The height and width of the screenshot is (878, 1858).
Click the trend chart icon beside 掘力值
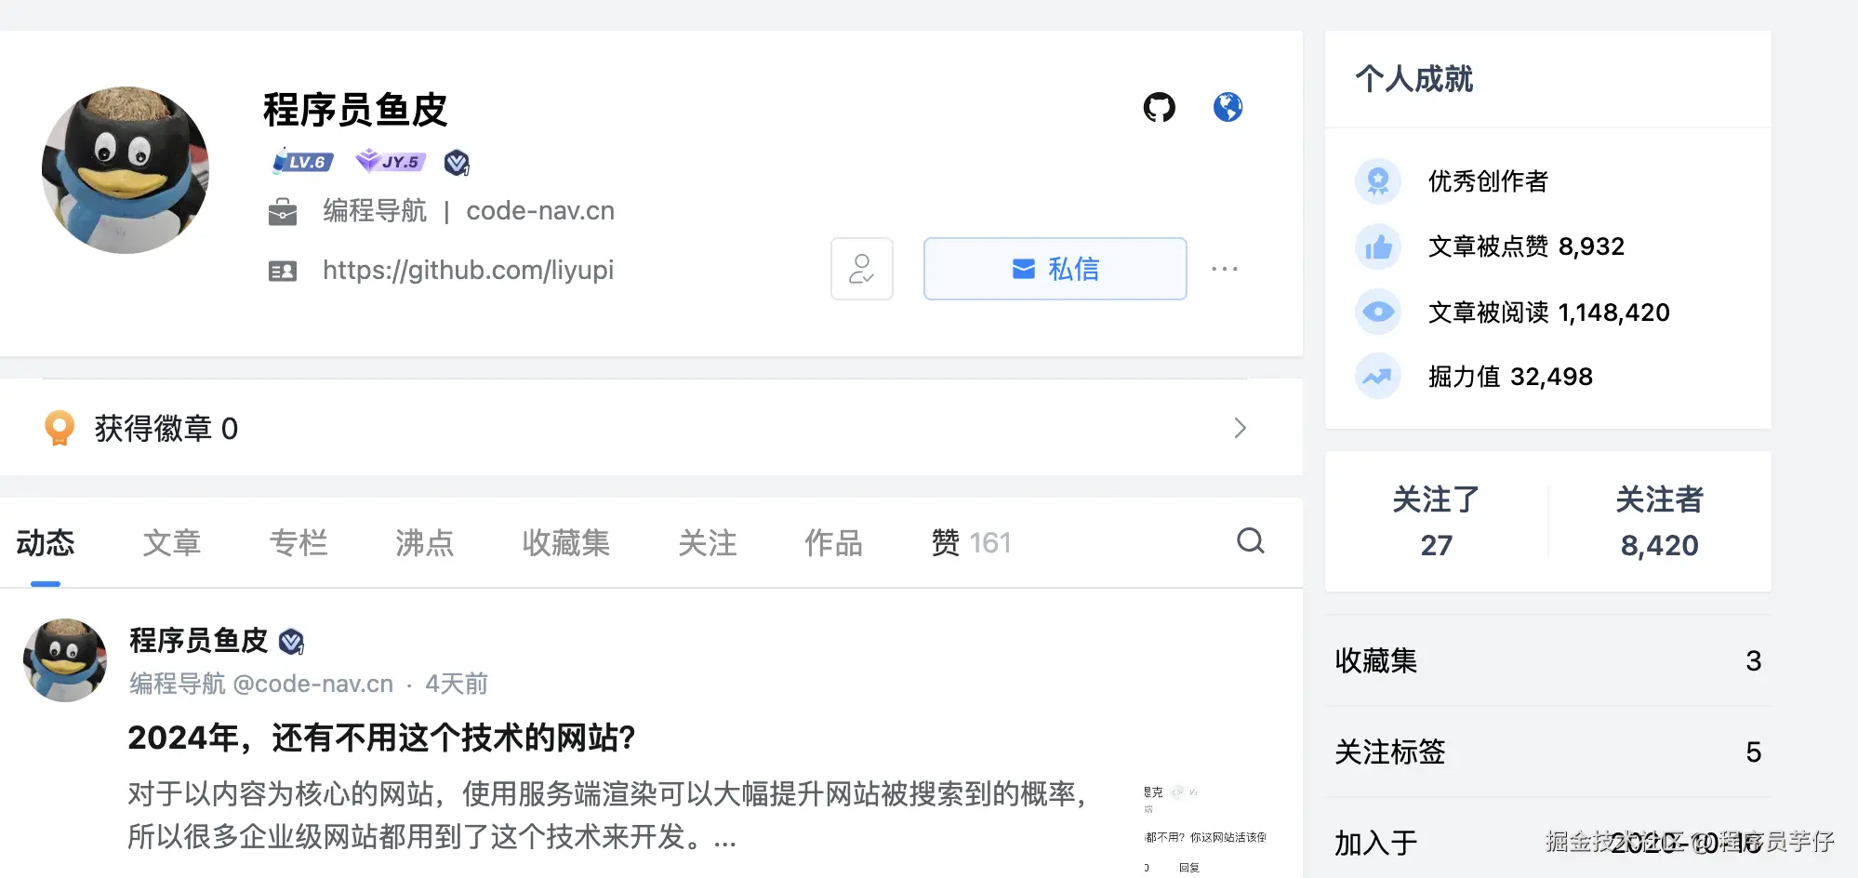(x=1377, y=376)
